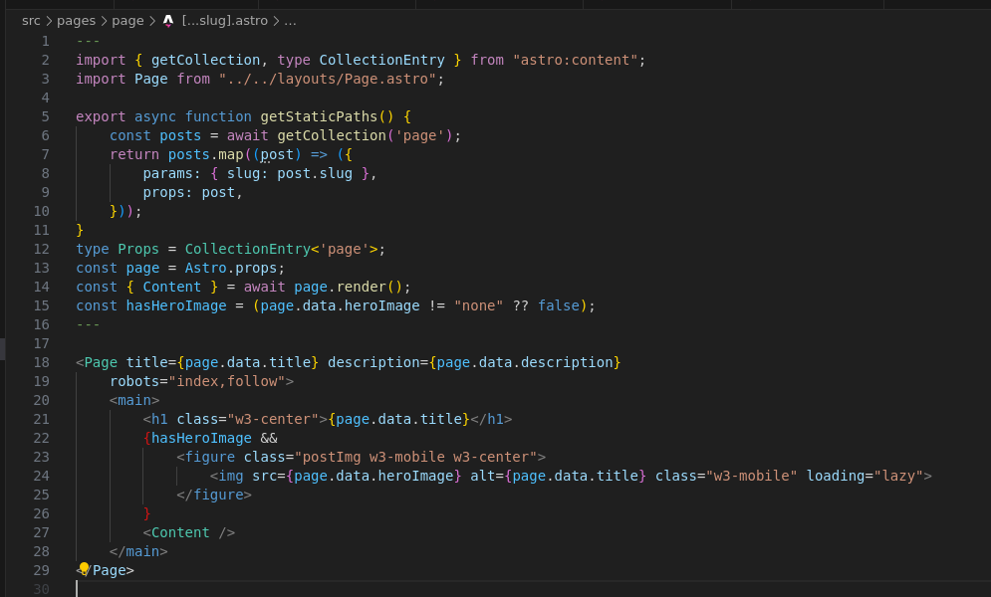Click the trailing ellipsis breadcrumb segment
Image resolution: width=991 pixels, height=597 pixels.
click(290, 20)
